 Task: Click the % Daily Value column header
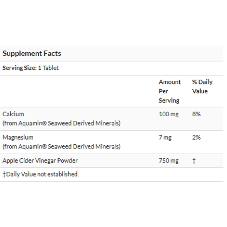point(202,87)
